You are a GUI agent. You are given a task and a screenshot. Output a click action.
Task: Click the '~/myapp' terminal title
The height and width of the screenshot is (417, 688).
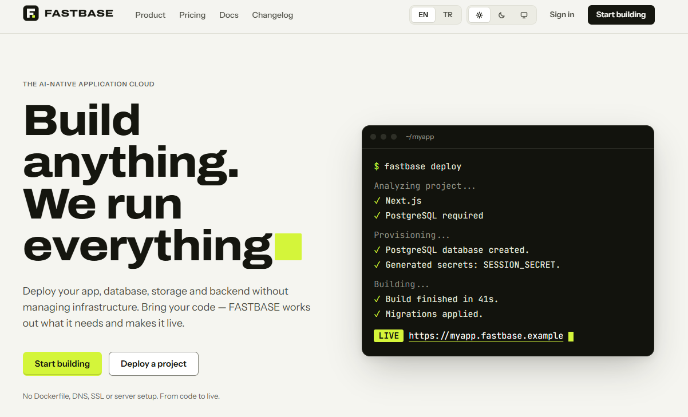(420, 137)
